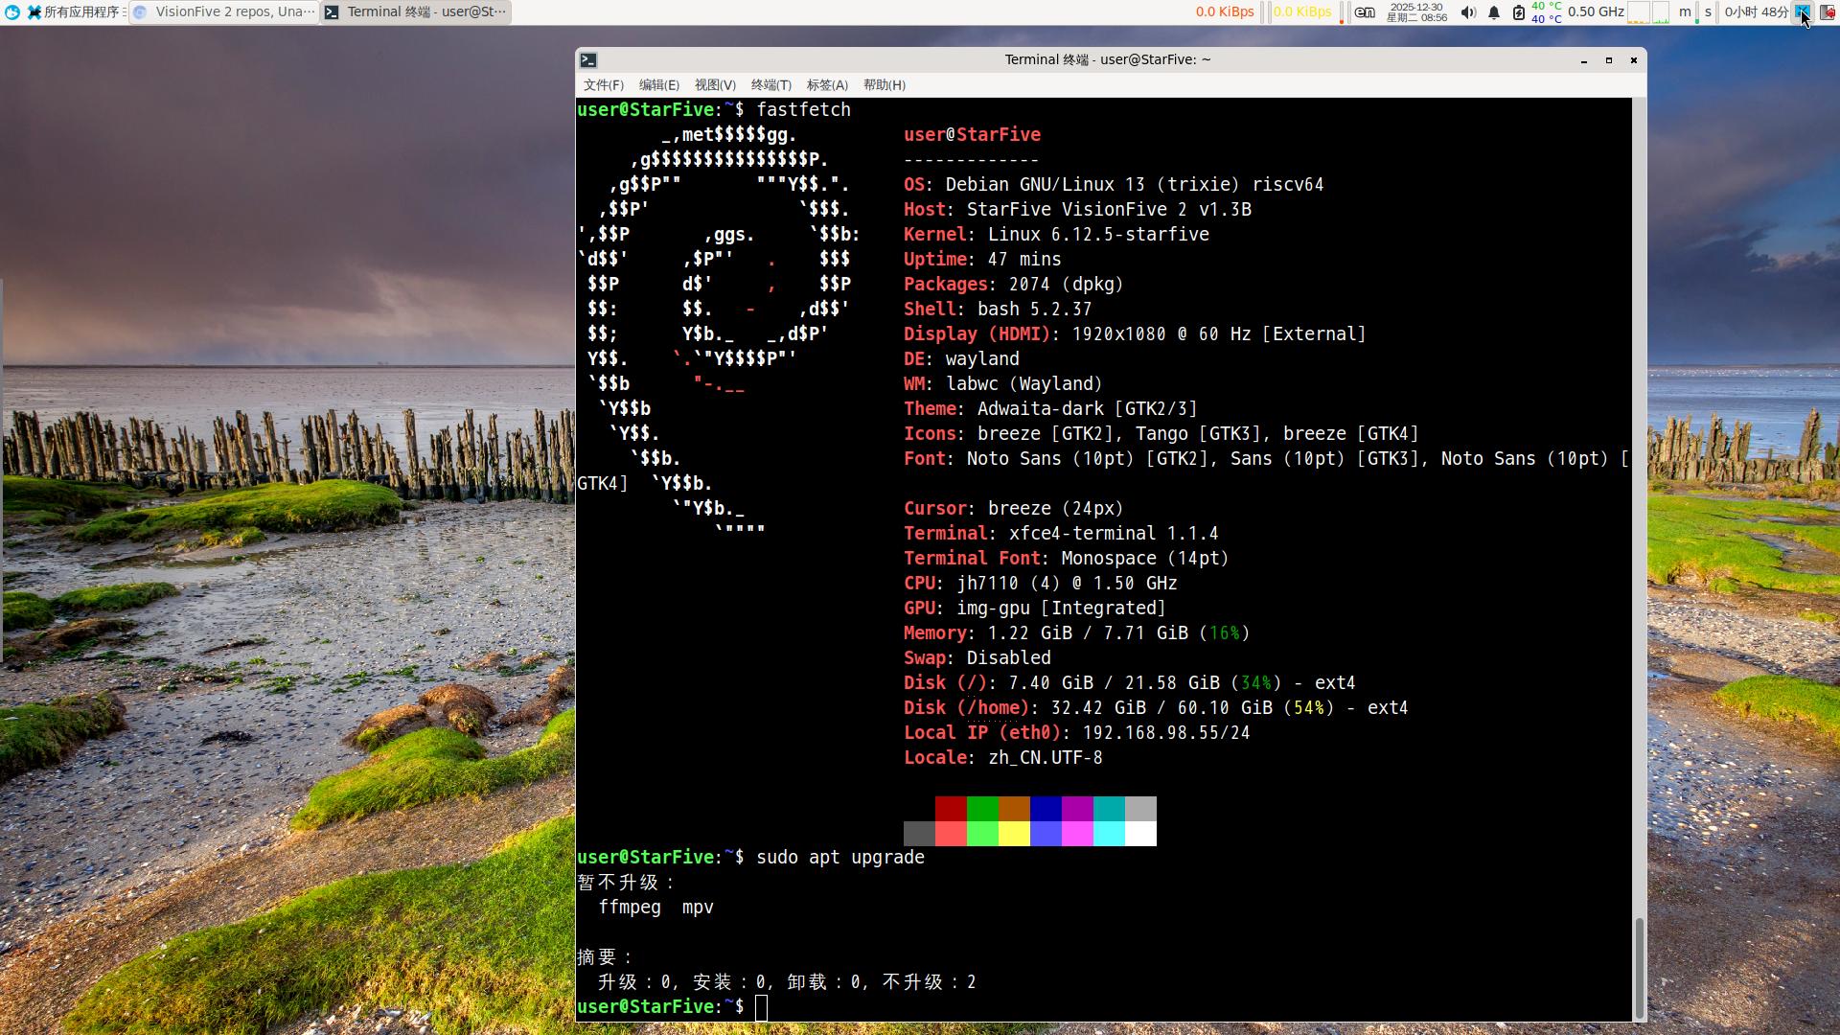
Task: Open the 终端(T) menu
Action: 770,85
